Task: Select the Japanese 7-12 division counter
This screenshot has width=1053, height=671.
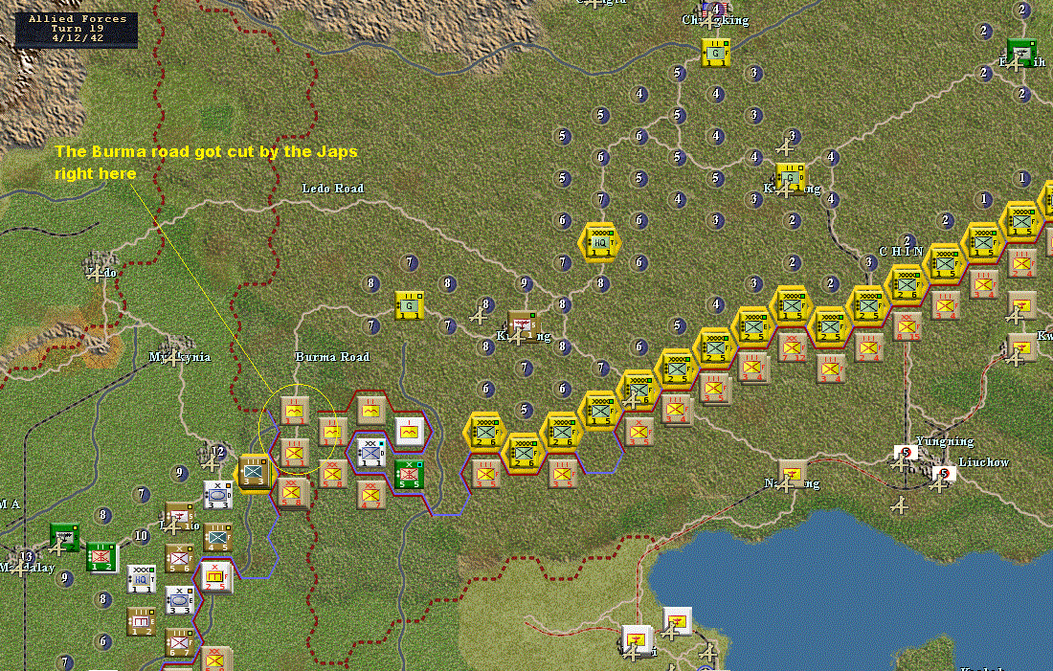Action: [793, 347]
